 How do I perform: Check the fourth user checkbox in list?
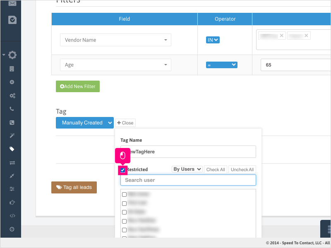125,221
